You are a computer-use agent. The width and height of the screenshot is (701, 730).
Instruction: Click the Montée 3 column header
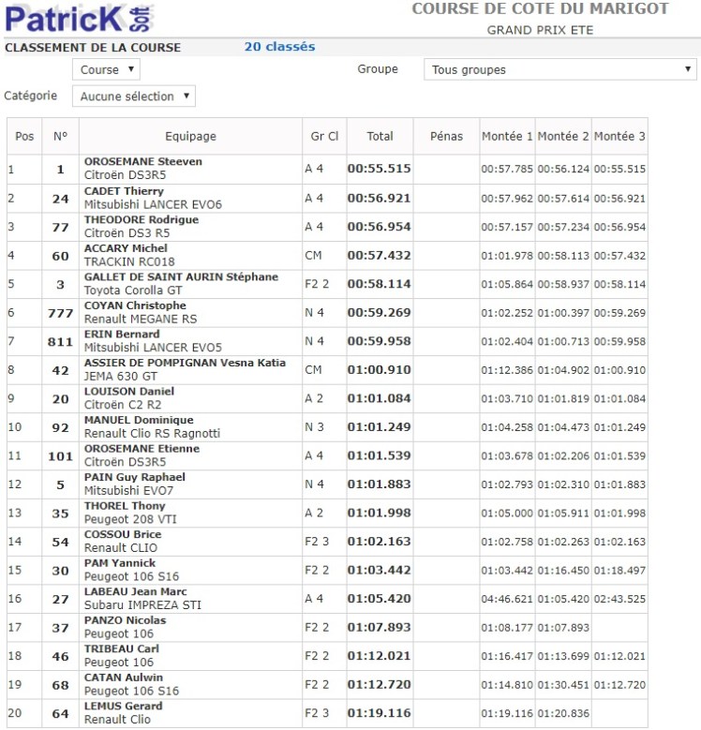pos(619,136)
